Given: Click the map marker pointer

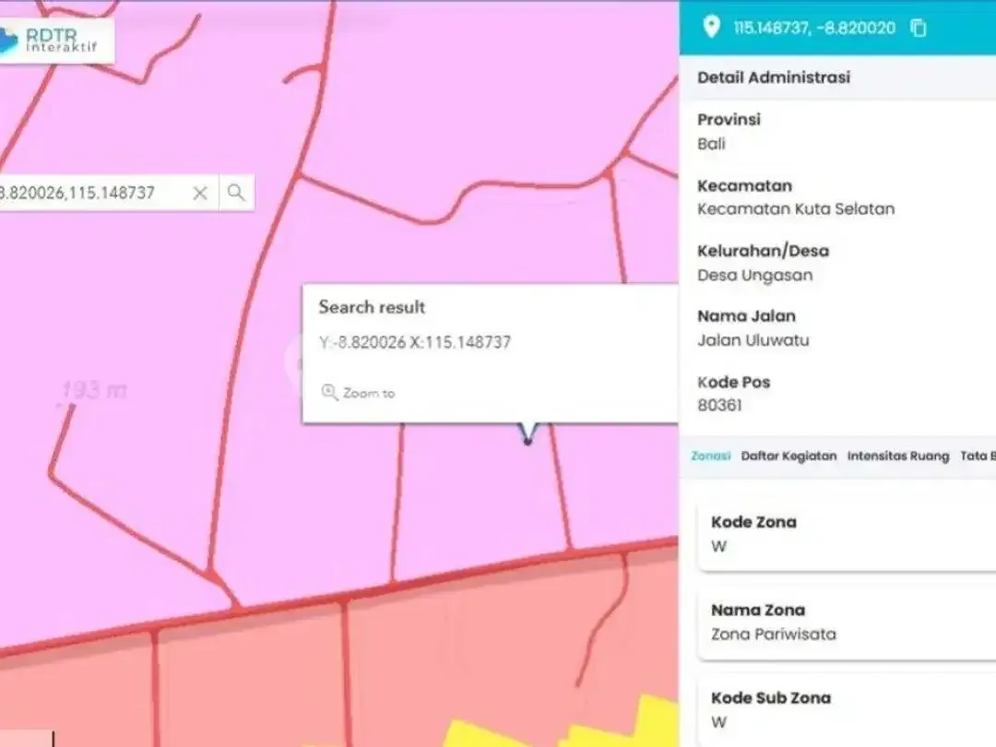Looking at the screenshot, I should coord(528,433).
